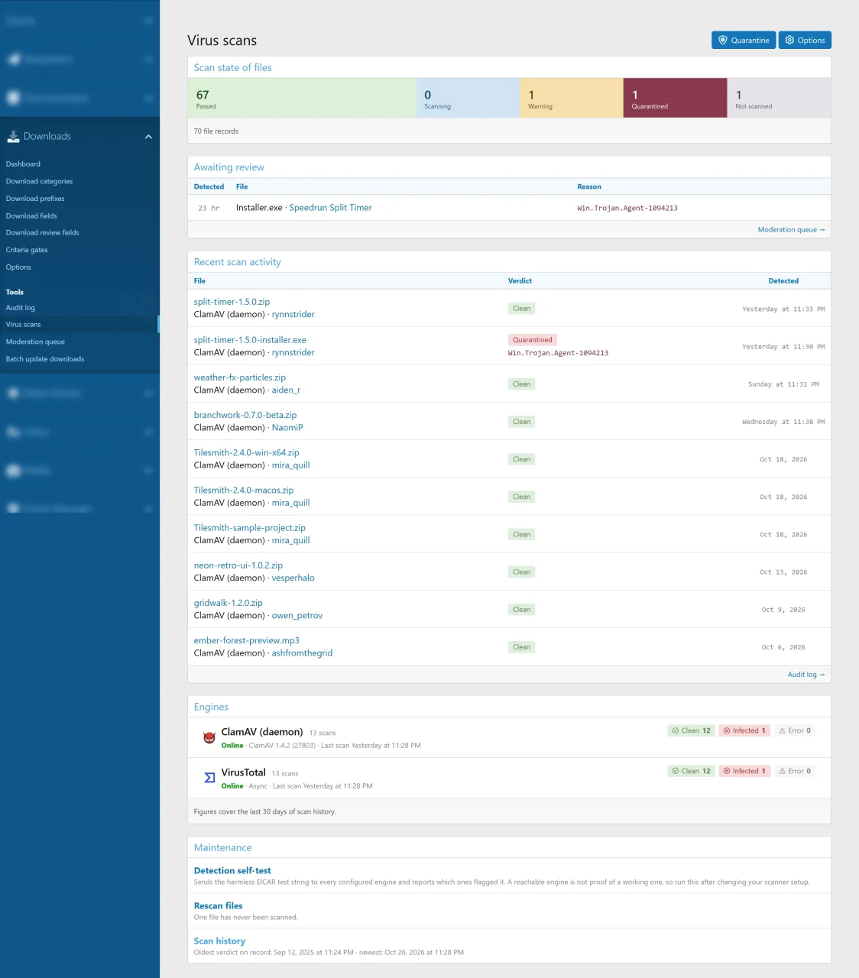Click ClamAV Infected 1 badge

click(x=744, y=730)
